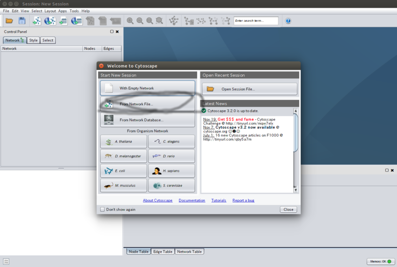Viewport: 397px width, 267px height.
Task: Open the Tools menu
Action: point(74,11)
